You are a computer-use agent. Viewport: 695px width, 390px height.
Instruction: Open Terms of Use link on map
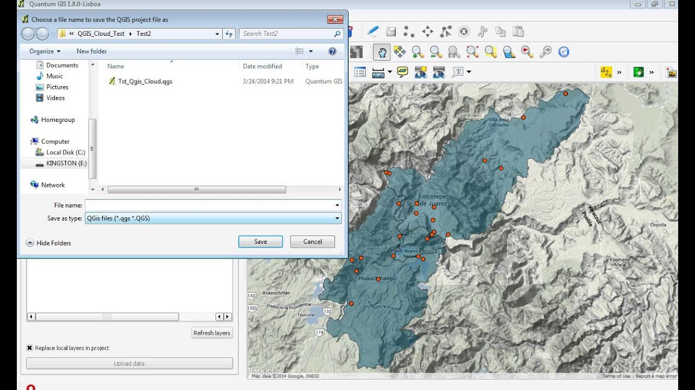(616, 376)
